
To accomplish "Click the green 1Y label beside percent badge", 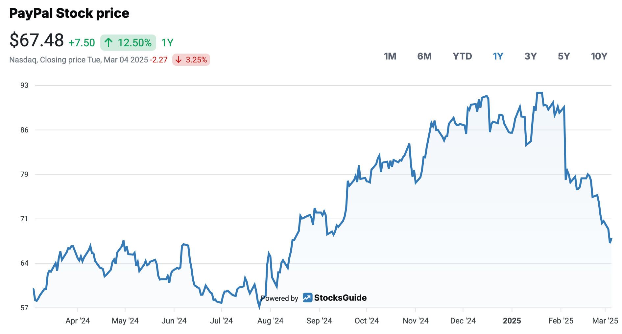I will click(x=167, y=43).
